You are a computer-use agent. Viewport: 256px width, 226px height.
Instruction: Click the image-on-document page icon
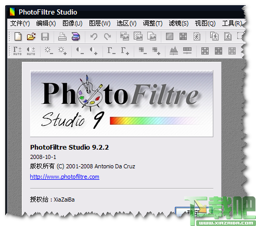(151, 36)
